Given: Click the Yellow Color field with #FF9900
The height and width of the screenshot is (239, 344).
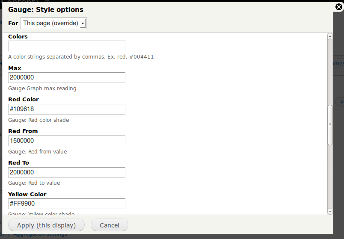Looking at the screenshot, I should tap(67, 204).
